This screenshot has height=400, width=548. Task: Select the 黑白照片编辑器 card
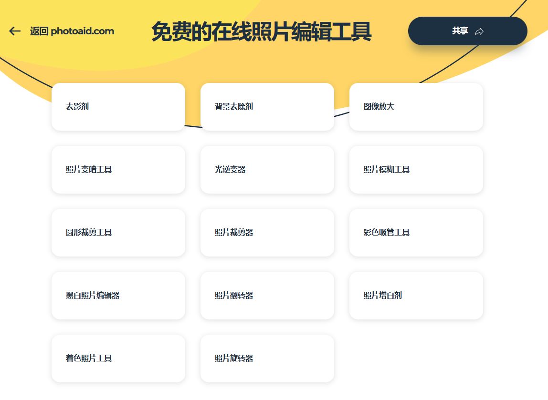118,296
